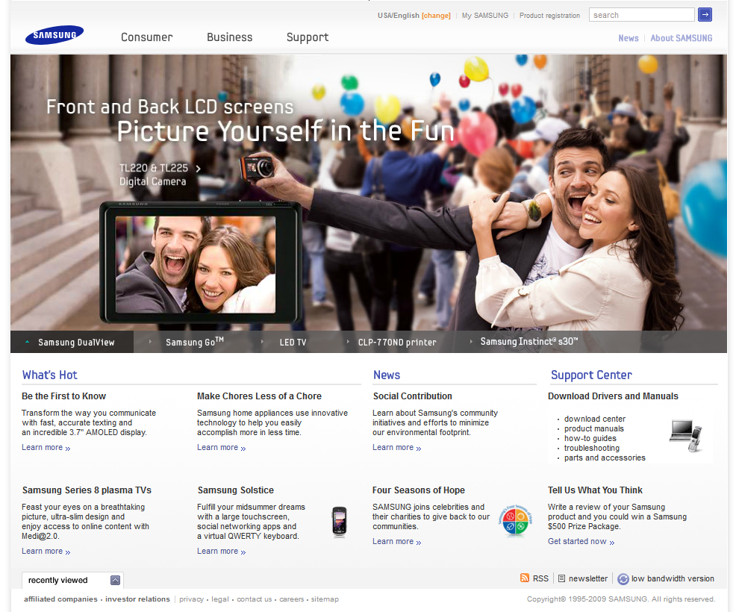This screenshot has height=612, width=739.
Task: Click Learn more under Make Chores Less of a Chore
Action: (x=221, y=448)
